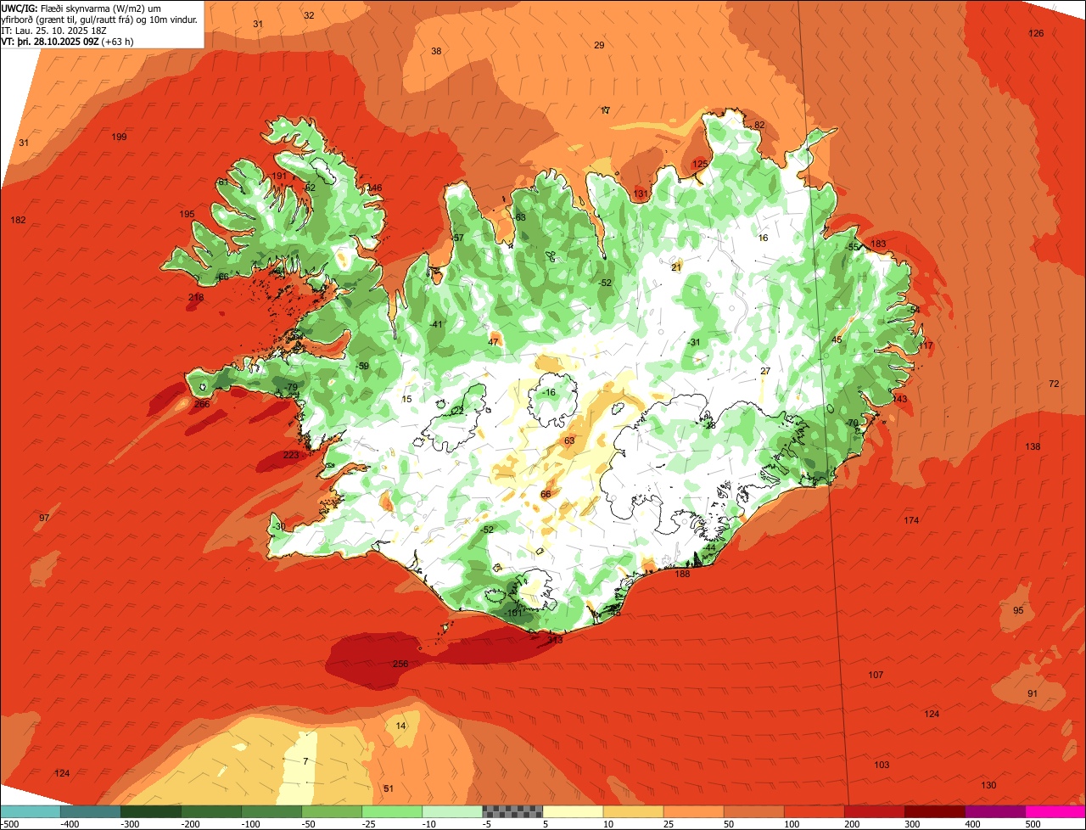Image resolution: width=1086 pixels, height=830 pixels.
Task: Click the 16 value in the northeast interior
Action: pos(763,238)
